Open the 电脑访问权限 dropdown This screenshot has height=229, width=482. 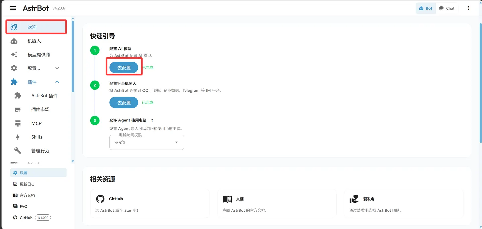[x=147, y=142]
